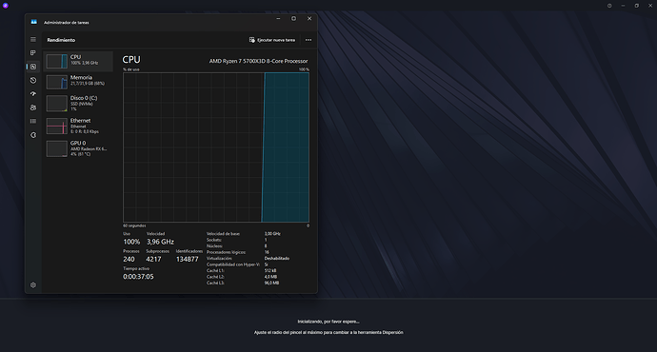Image resolution: width=657 pixels, height=352 pixels.
Task: Open the Details list icon
Action: pyautogui.click(x=33, y=122)
